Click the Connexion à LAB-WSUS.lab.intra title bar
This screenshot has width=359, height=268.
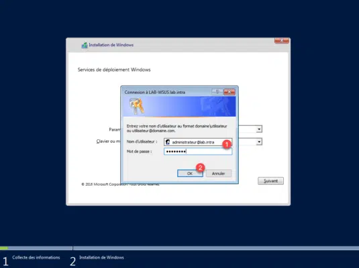[167, 92]
